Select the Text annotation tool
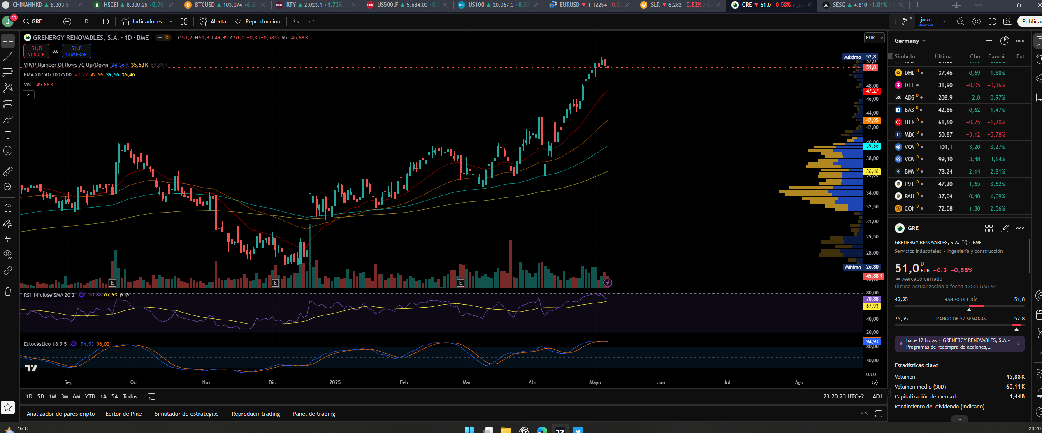The height and width of the screenshot is (433, 1042). [x=8, y=135]
